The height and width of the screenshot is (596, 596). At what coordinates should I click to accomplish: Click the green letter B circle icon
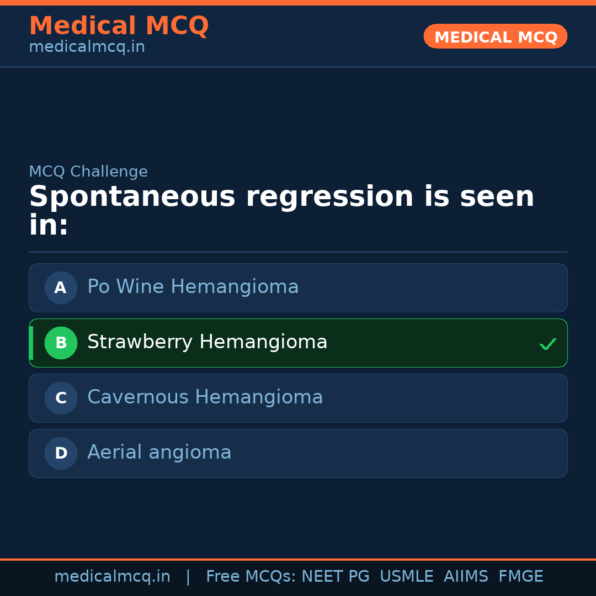click(x=61, y=343)
